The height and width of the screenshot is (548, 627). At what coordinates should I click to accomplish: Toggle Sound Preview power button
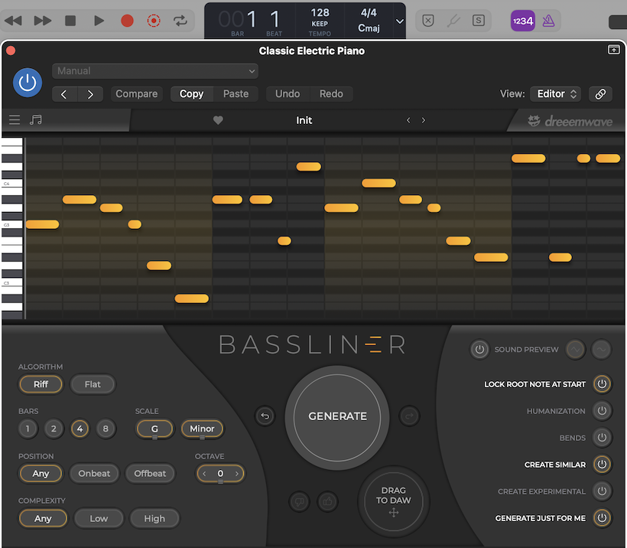click(480, 350)
